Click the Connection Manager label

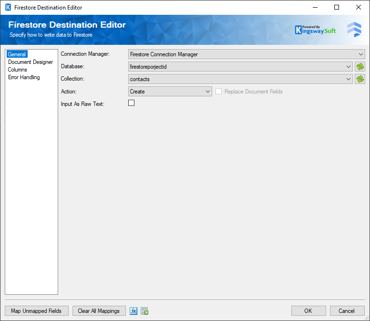(x=85, y=54)
